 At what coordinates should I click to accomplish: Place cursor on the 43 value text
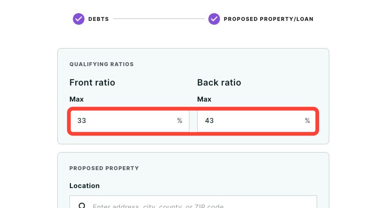point(209,121)
